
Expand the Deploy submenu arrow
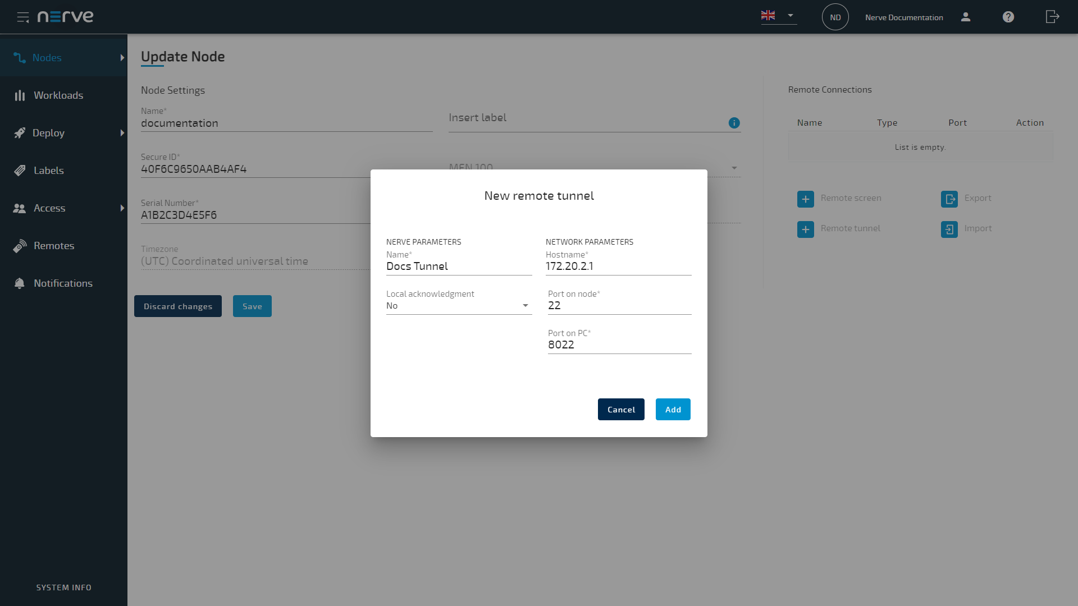click(x=122, y=133)
